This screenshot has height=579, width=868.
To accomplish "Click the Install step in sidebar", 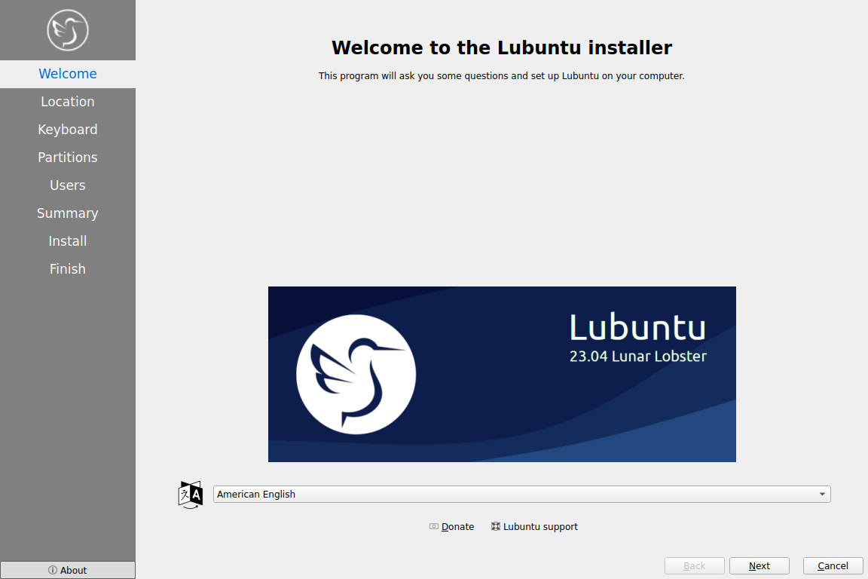I will (x=68, y=241).
